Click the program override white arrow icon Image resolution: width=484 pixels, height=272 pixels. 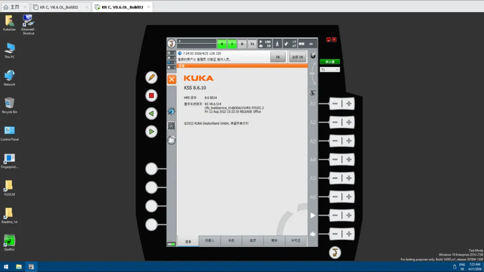click(x=313, y=215)
